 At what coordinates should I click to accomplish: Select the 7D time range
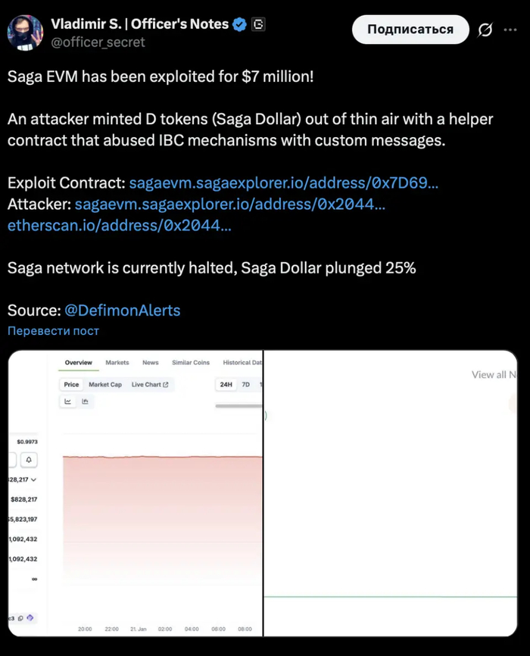click(246, 385)
